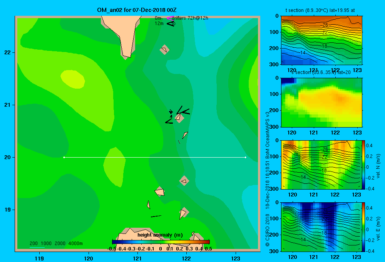Click the east endpoint diamond of the section line
The image size is (385, 262).
246,157
